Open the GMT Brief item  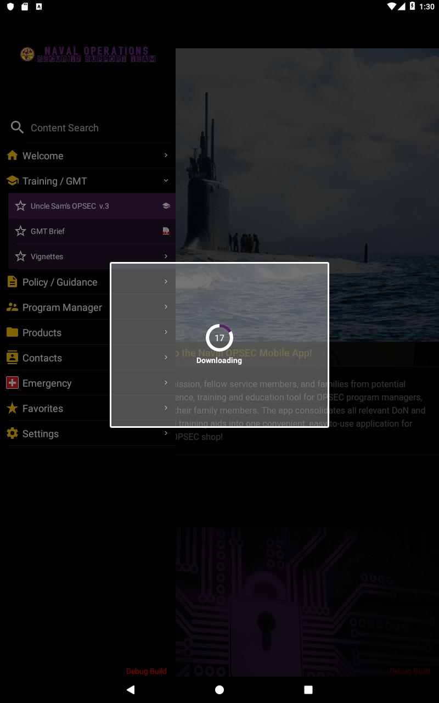[x=92, y=231]
